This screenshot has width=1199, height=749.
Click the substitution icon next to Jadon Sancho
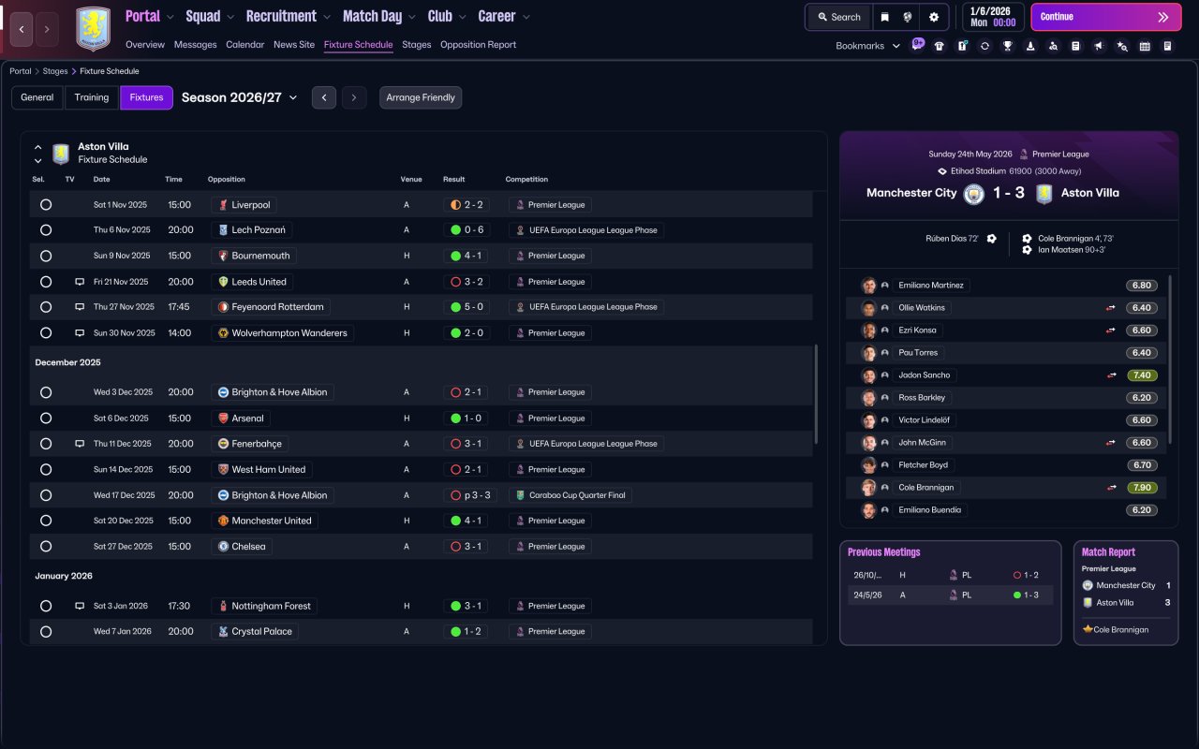1112,375
